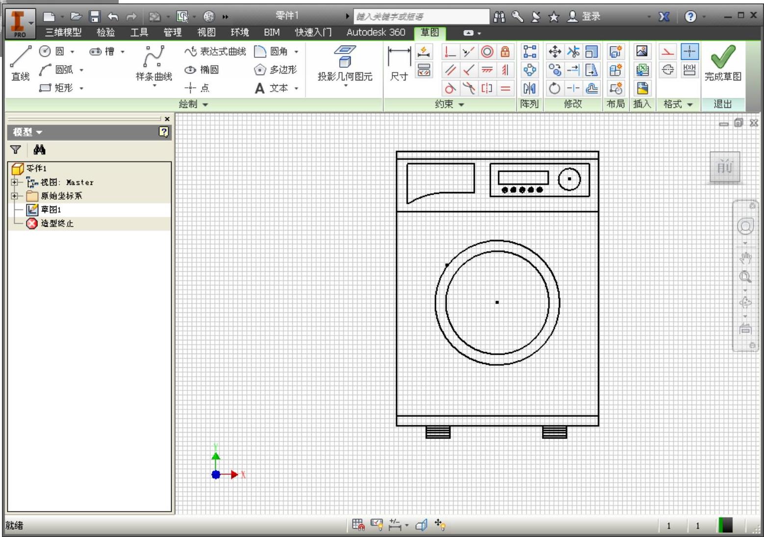Screen dimensions: 764x537
Task: Toggle Construction line format
Action: click(667, 51)
